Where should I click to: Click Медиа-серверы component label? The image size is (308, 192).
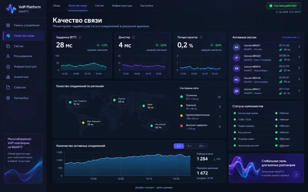[246, 126]
